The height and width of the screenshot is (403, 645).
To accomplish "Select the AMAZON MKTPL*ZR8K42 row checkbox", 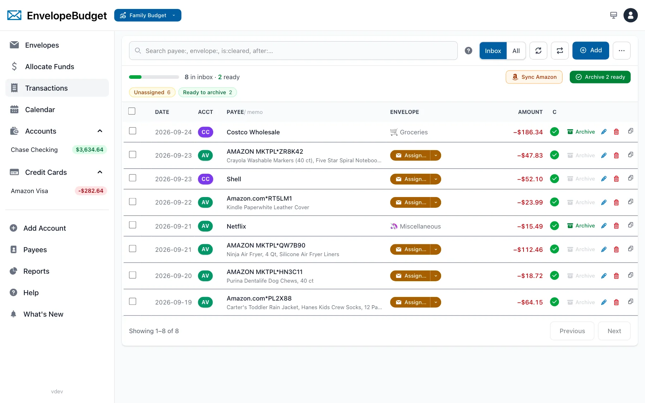I will (133, 154).
